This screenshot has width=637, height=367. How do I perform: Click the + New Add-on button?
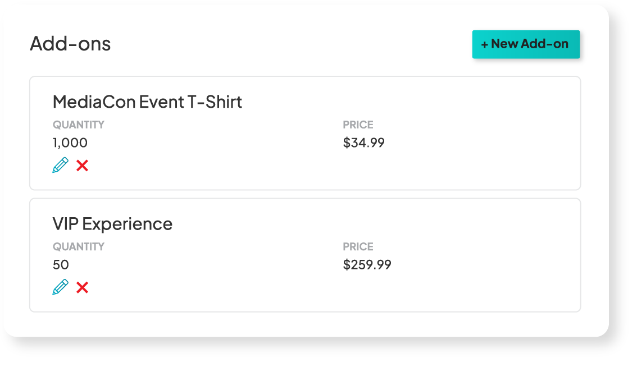pyautogui.click(x=526, y=44)
